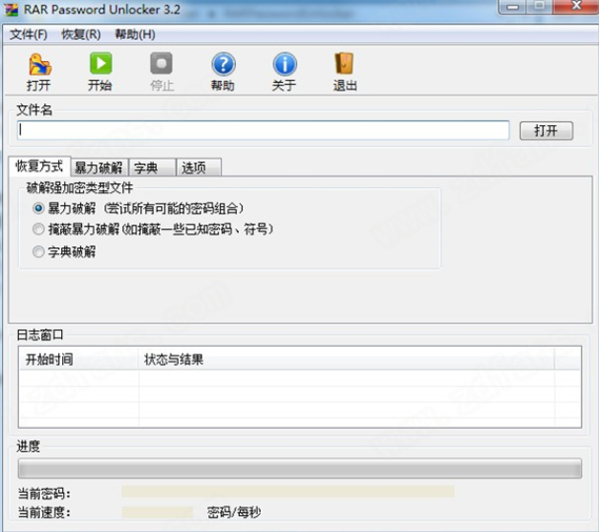Switch to the 暴力破解 tab
This screenshot has height=532, width=599.
99,168
